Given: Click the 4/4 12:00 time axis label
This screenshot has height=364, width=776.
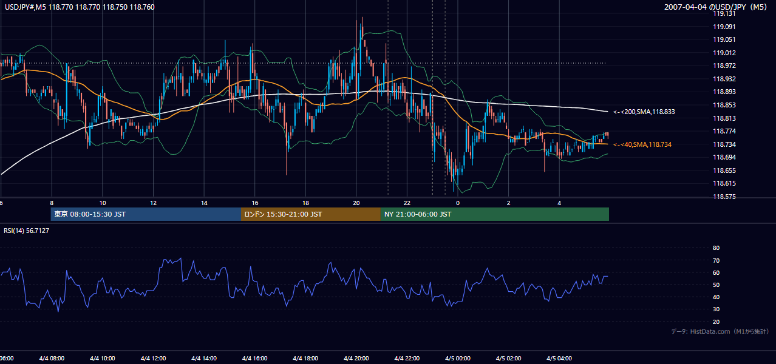Looking at the screenshot, I should (x=153, y=359).
